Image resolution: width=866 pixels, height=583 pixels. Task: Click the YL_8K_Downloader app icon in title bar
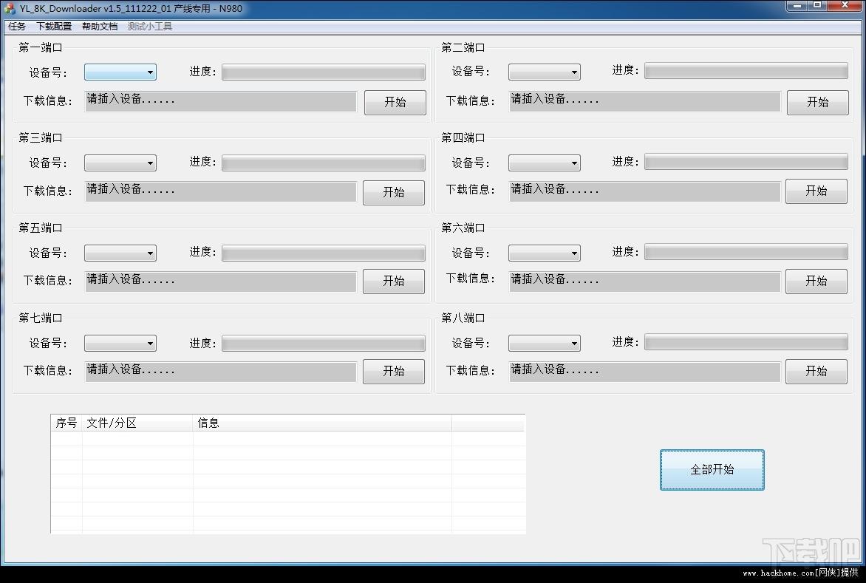(10, 8)
